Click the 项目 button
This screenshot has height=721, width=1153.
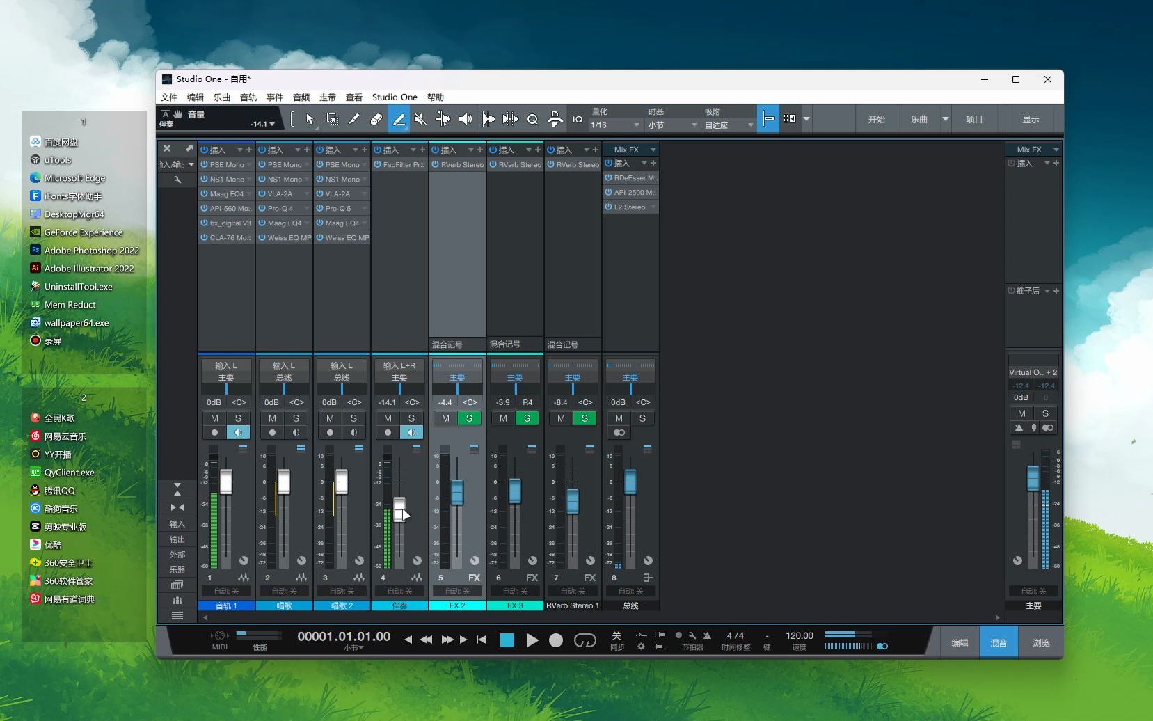click(974, 119)
